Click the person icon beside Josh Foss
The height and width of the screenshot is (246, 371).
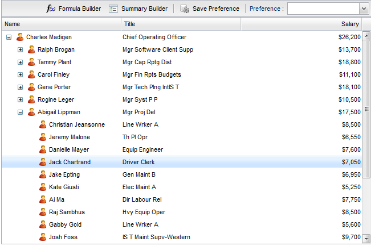(43, 237)
